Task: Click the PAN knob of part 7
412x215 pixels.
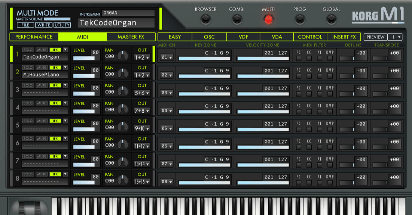Action: (123, 162)
